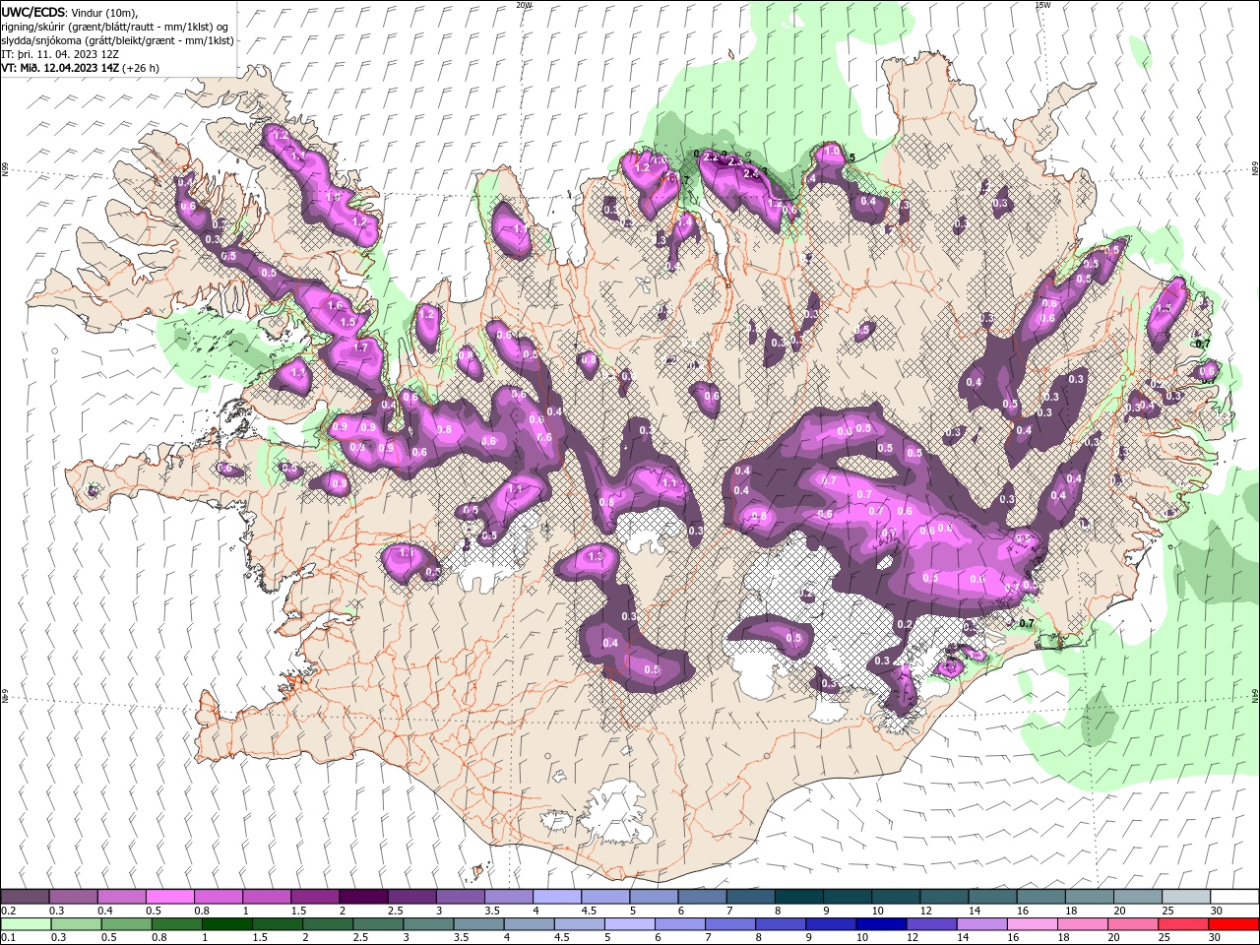Click the bright pink 0.5 swatch in upper legend row

tap(169, 896)
